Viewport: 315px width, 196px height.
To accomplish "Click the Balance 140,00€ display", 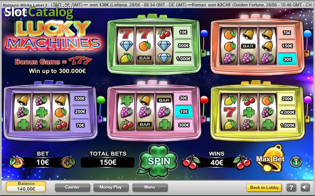I will click(x=26, y=186).
